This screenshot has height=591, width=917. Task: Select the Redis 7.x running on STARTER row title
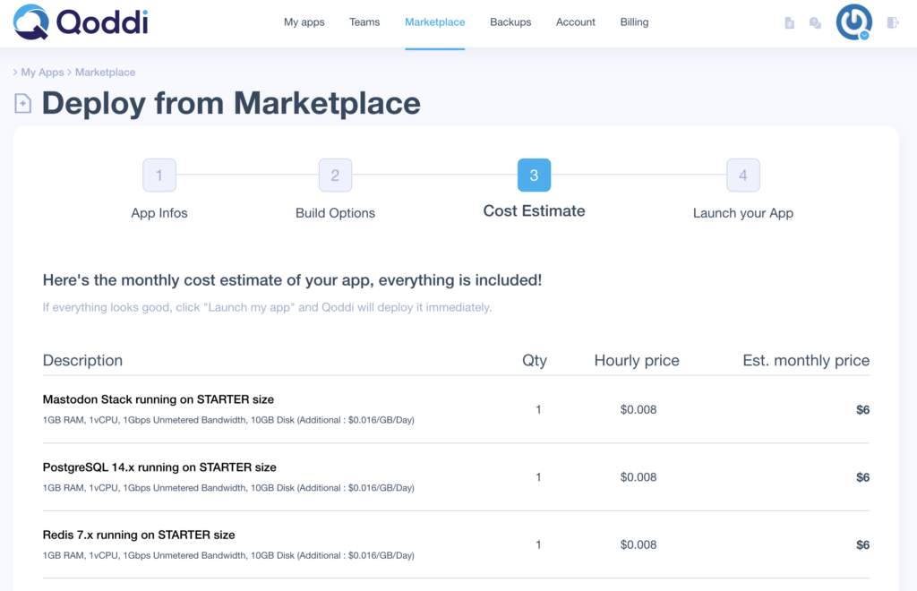(x=139, y=535)
